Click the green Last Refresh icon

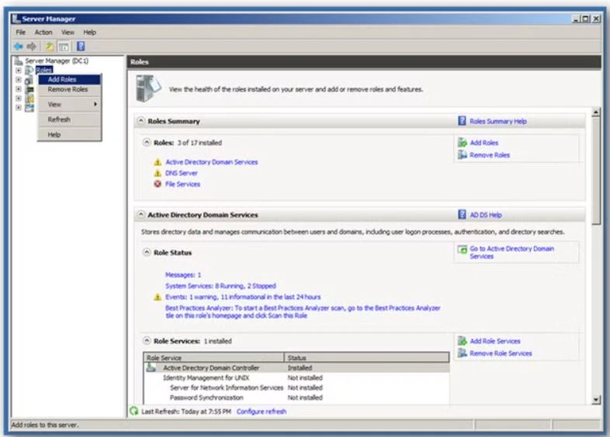(133, 411)
